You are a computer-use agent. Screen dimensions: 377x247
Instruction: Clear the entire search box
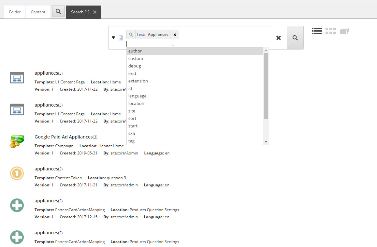coord(278,38)
